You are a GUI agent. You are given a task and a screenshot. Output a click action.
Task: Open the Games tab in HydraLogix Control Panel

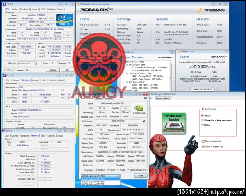pos(159,98)
